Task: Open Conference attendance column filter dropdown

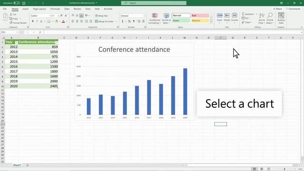Action: click(x=57, y=42)
